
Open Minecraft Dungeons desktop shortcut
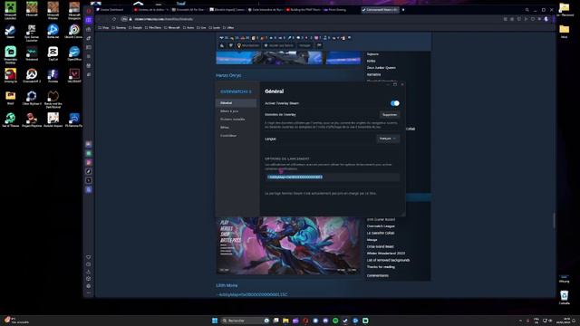[x=74, y=10]
